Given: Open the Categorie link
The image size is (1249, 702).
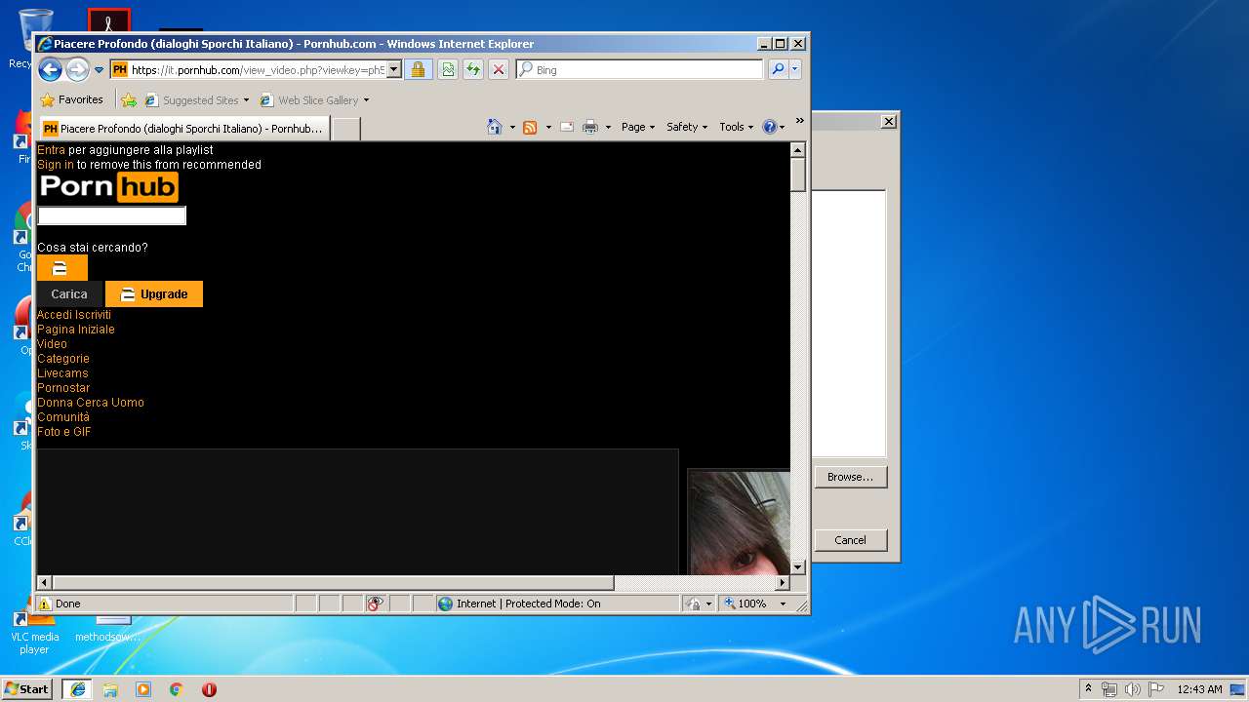Looking at the screenshot, I should tap(63, 359).
